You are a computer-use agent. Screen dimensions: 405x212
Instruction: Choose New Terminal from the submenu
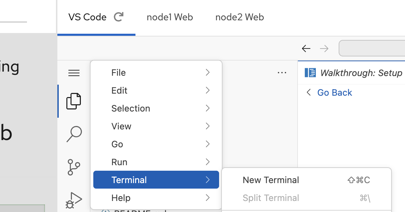coord(307,180)
